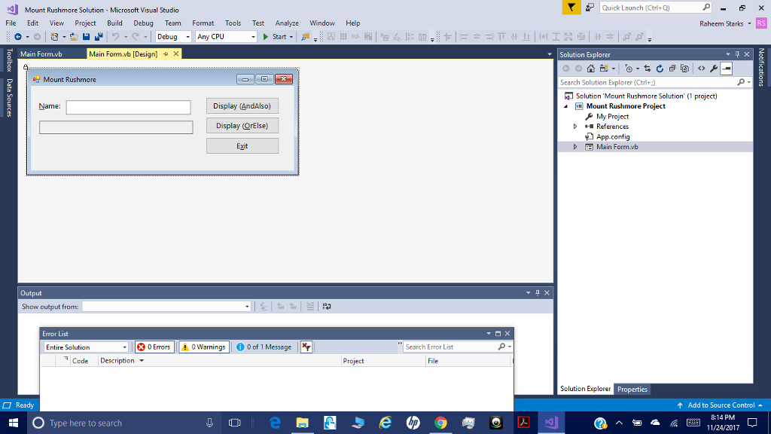Select the Save All icon on the toolbar
The width and height of the screenshot is (771, 434).
pos(99,36)
